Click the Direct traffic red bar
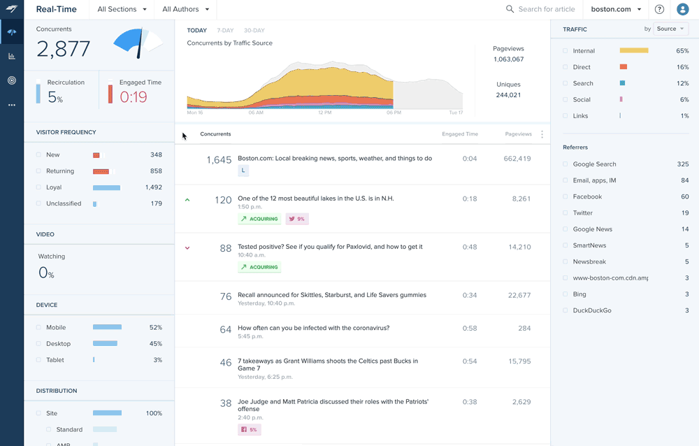This screenshot has width=699, height=446. tap(624, 67)
